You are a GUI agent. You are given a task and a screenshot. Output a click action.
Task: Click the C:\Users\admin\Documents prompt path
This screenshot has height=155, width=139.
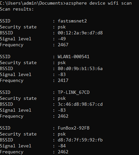point(32,3)
